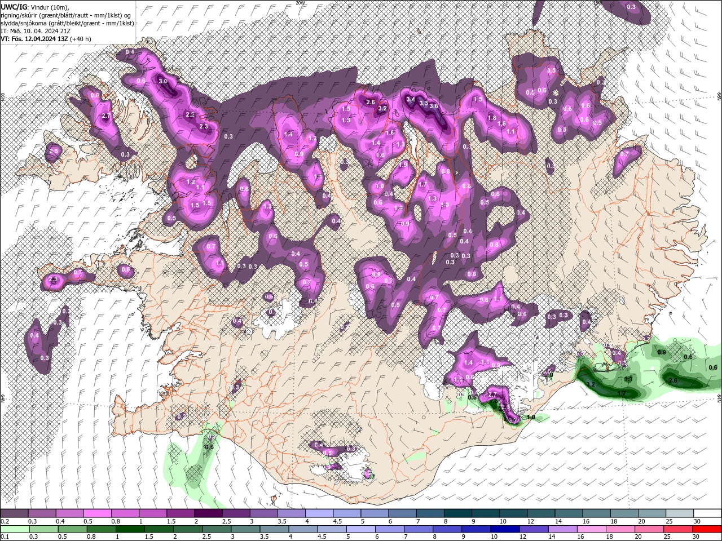Select the 'slydda/snjókoma (grátt/bleikt/grænt - mm/1klst)' line
The image size is (722, 541).
pyautogui.click(x=67, y=23)
